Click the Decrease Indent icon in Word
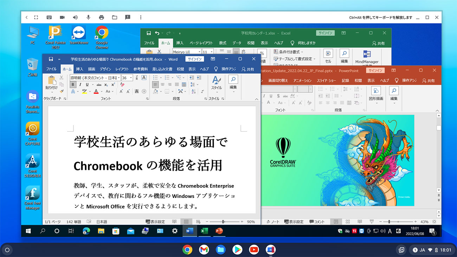457x257 pixels. click(x=192, y=78)
